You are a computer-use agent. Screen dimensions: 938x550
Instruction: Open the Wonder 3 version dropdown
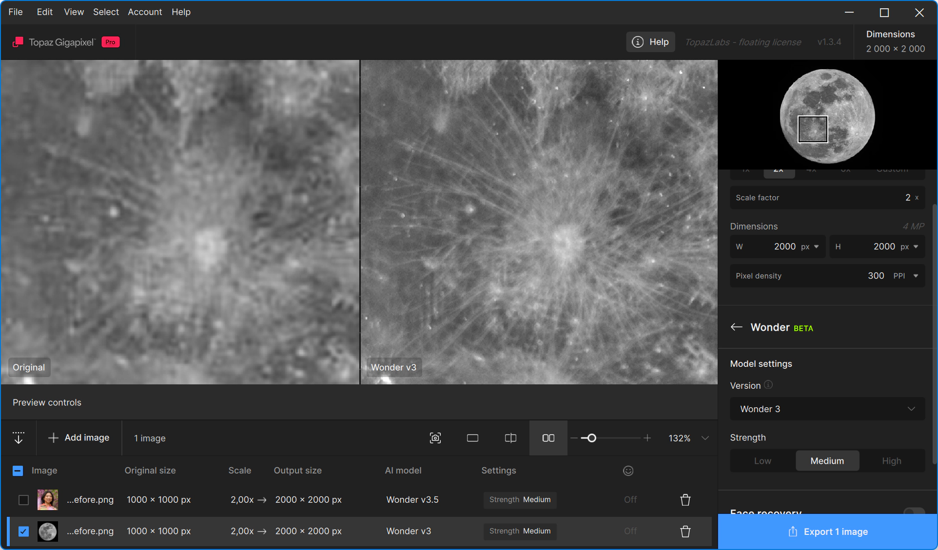click(827, 409)
